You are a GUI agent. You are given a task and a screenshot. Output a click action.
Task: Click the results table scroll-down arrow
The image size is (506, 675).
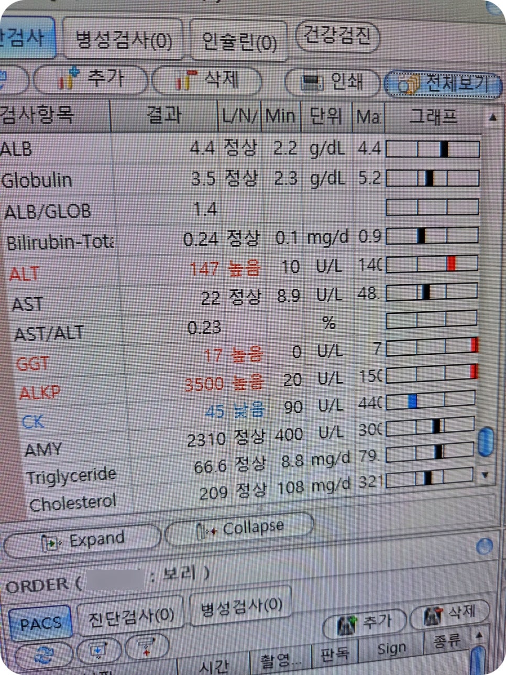tap(485, 475)
